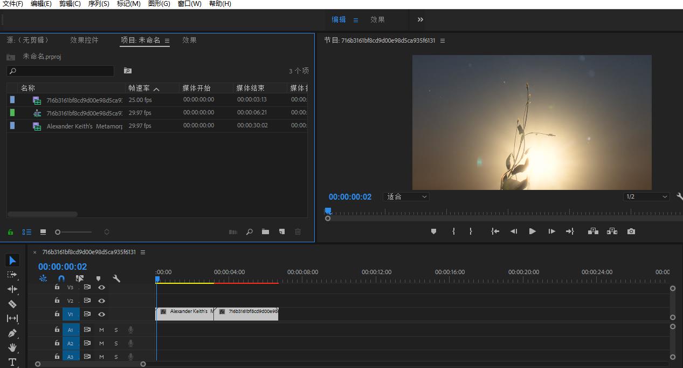This screenshot has height=368, width=683.
Task: Open the 标记(M) menu
Action: point(129,4)
